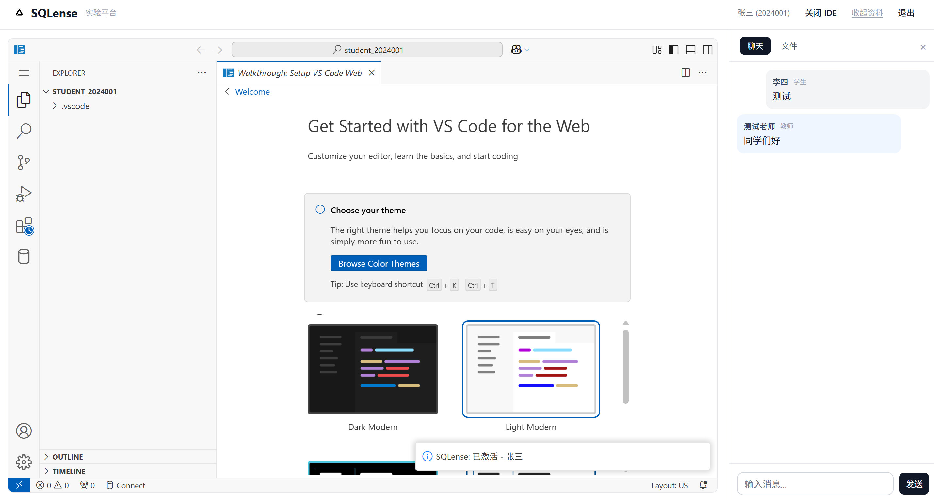The width and height of the screenshot is (934, 500).
Task: Open Explorer Views and More Actions ellipsis
Action: [x=202, y=73]
